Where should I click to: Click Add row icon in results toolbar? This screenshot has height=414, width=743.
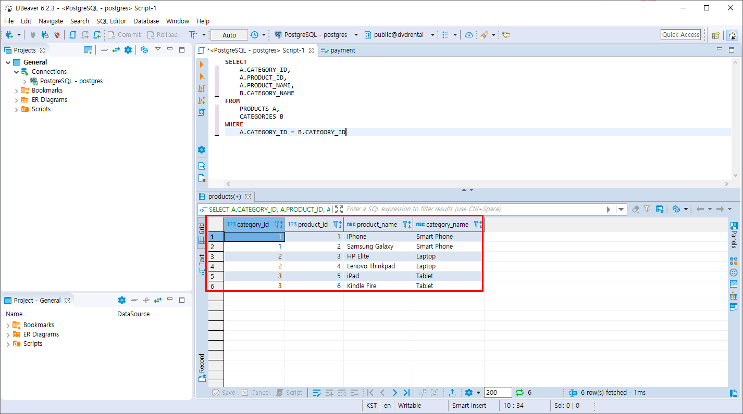329,393
